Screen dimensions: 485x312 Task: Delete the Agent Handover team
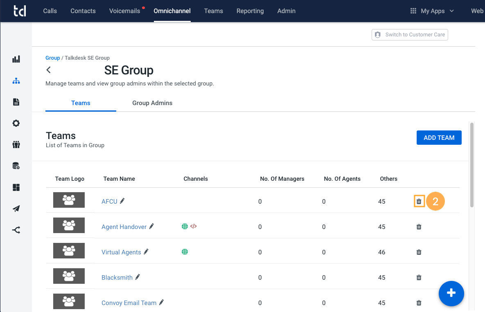[x=419, y=227]
